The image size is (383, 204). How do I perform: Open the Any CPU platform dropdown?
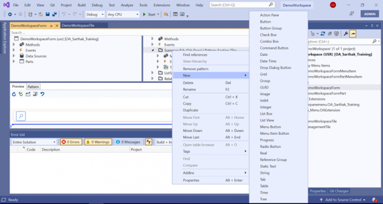pos(123,14)
